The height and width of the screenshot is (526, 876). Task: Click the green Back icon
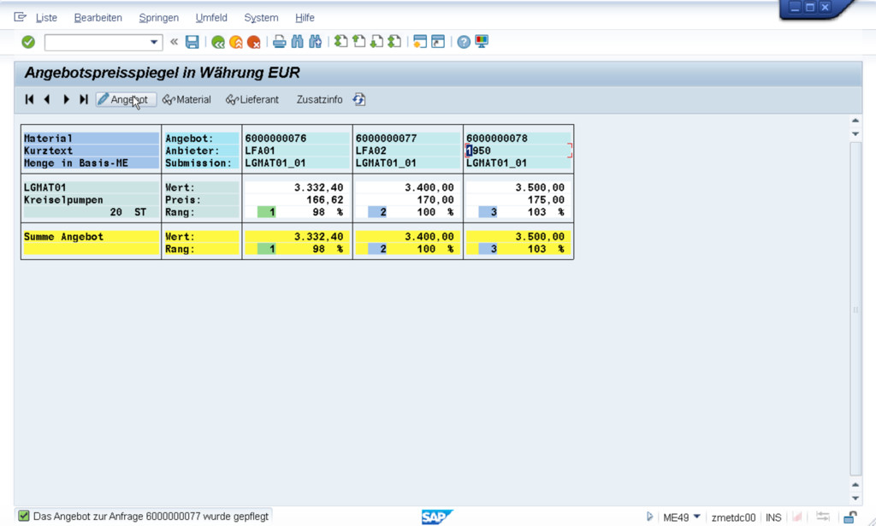tap(218, 42)
